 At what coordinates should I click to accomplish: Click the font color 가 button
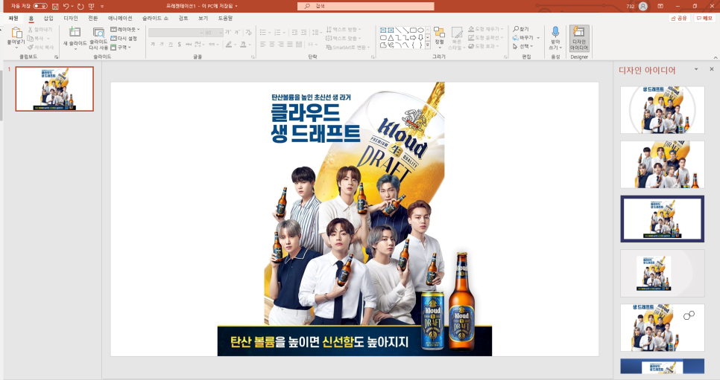coord(243,45)
